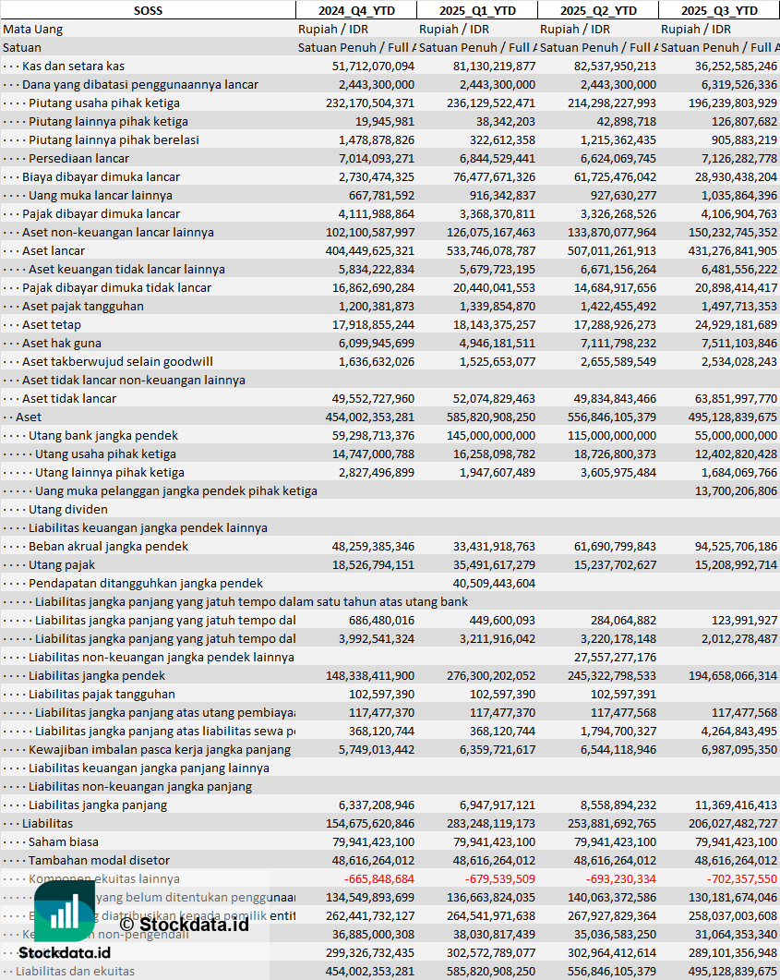
Task: Select the Saham biasa label
Action: pos(63,841)
